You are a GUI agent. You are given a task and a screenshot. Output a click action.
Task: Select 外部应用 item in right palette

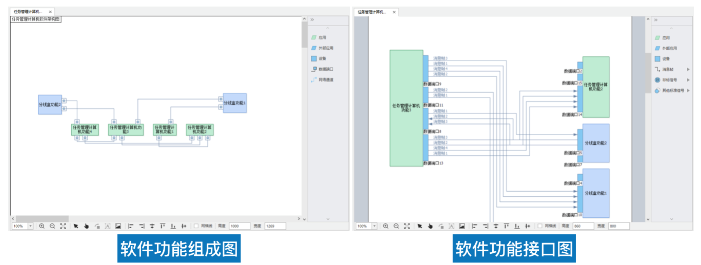tap(669, 48)
